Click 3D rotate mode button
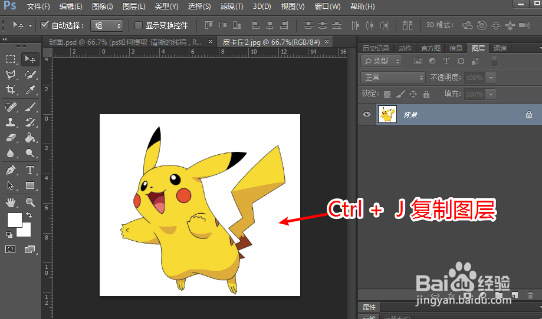The image size is (542, 319). 467,25
